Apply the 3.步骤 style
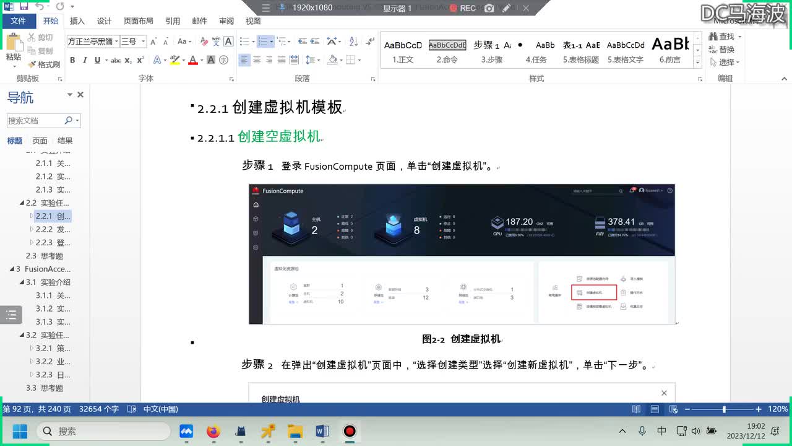The image size is (792, 446). pos(492,51)
